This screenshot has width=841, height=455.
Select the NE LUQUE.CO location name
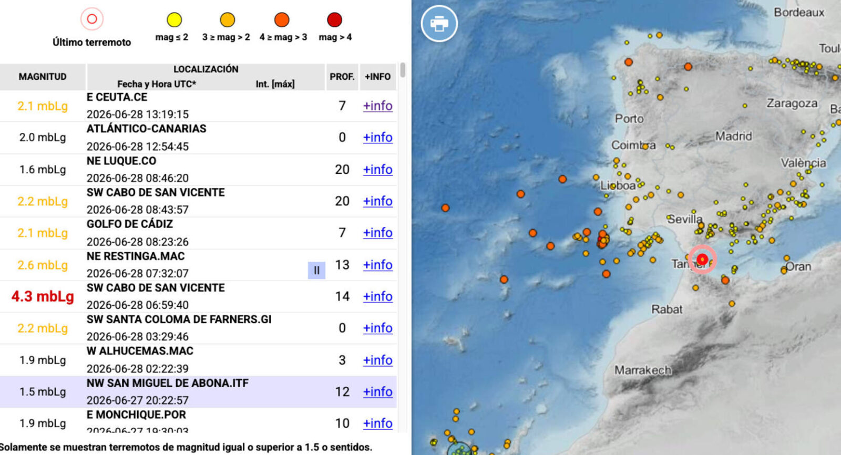pos(121,161)
